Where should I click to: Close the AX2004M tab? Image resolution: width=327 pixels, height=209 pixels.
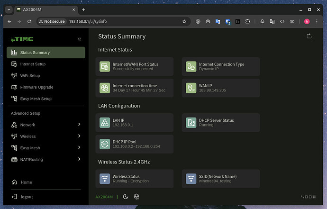[x=73, y=9]
